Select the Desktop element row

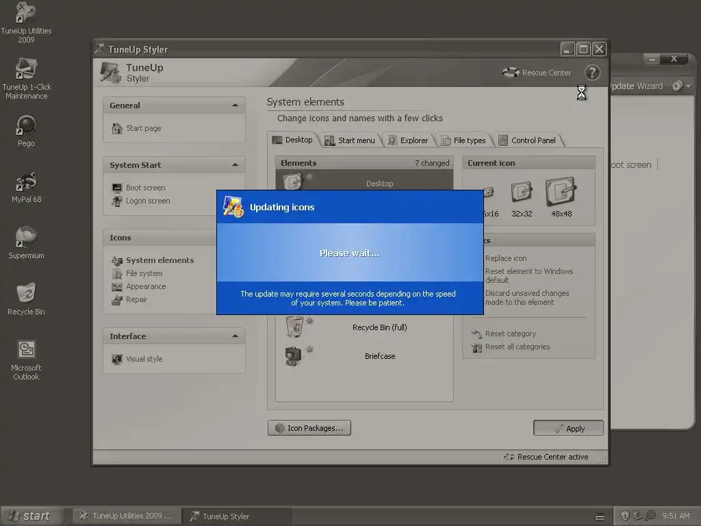[364, 181]
